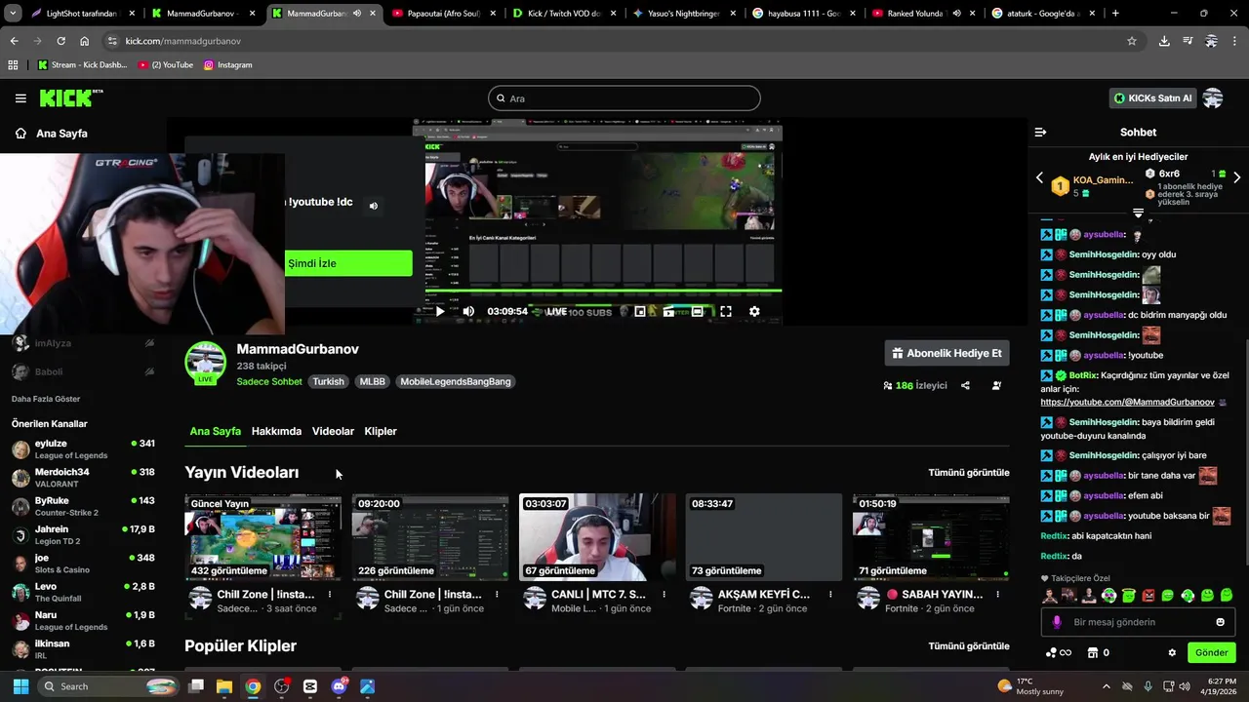
Task: Click the Bir mesaj gönderin chat input
Action: click(1137, 622)
